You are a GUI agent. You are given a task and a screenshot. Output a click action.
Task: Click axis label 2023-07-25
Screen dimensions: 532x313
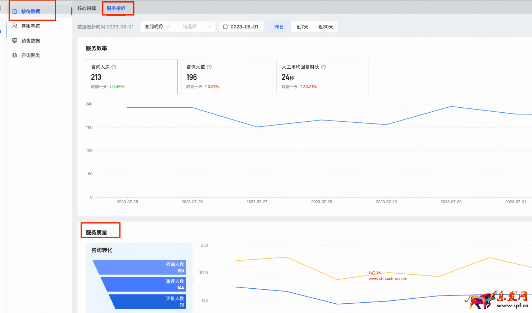pos(127,202)
